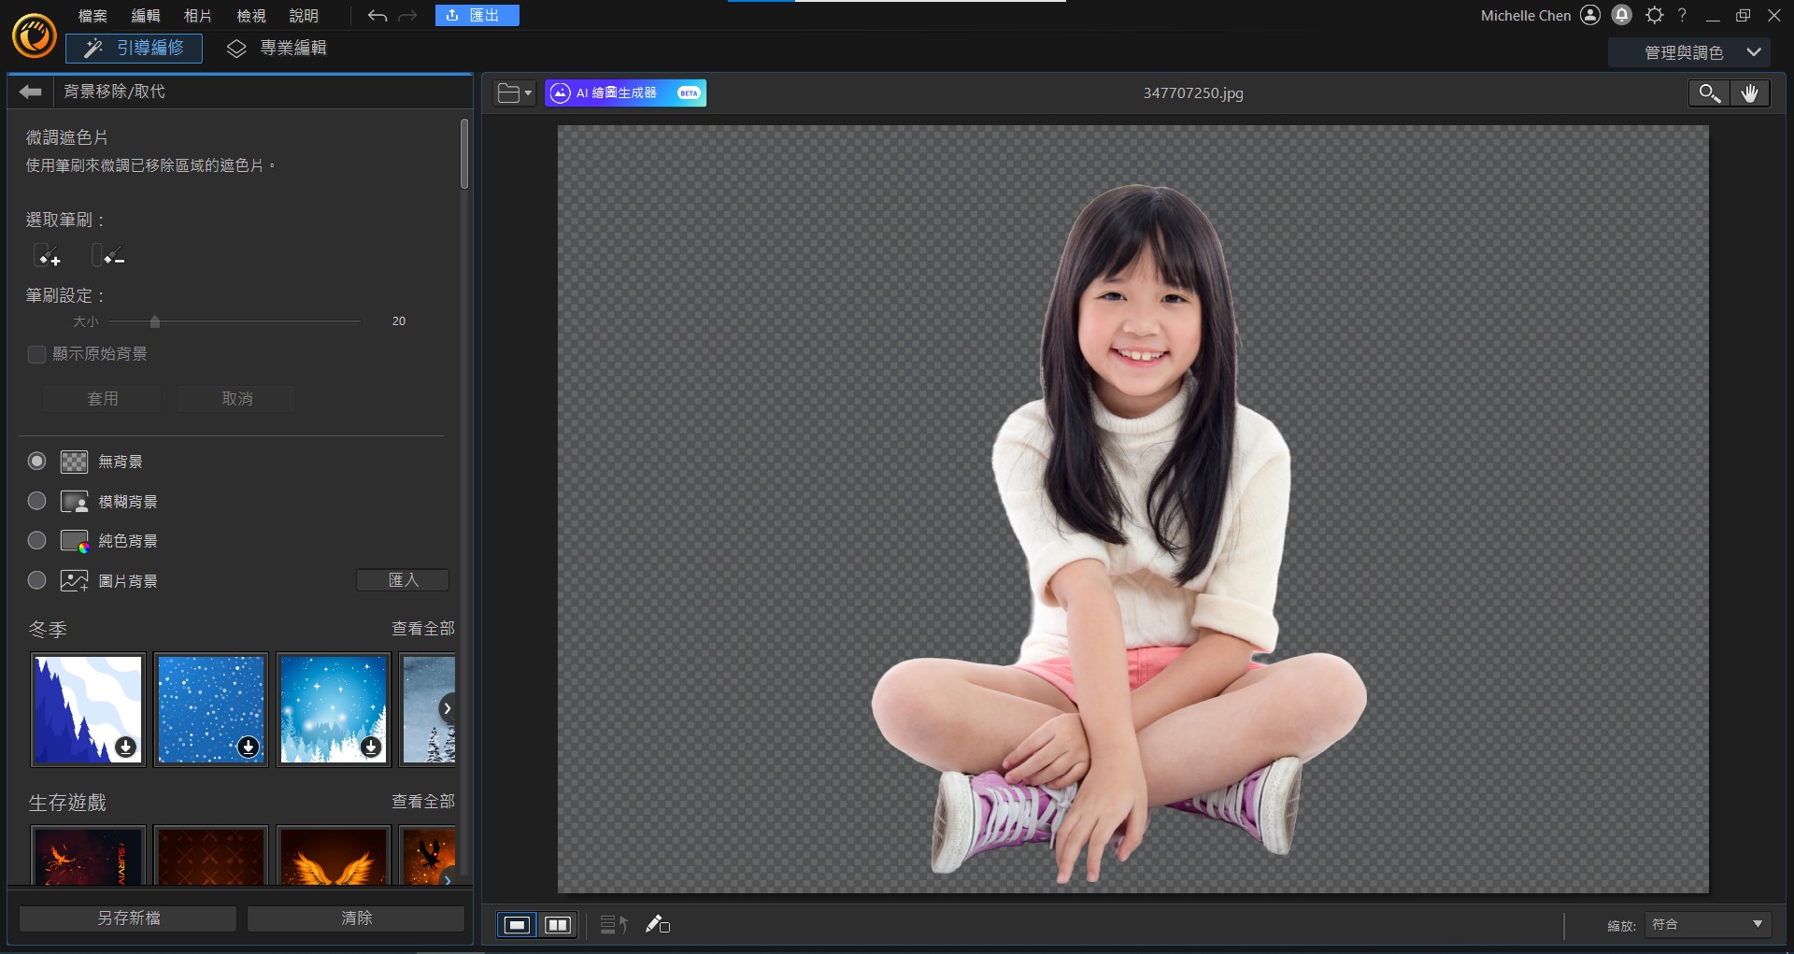Go back from 背景移除/取代 panel
The height and width of the screenshot is (954, 1794).
click(x=31, y=92)
